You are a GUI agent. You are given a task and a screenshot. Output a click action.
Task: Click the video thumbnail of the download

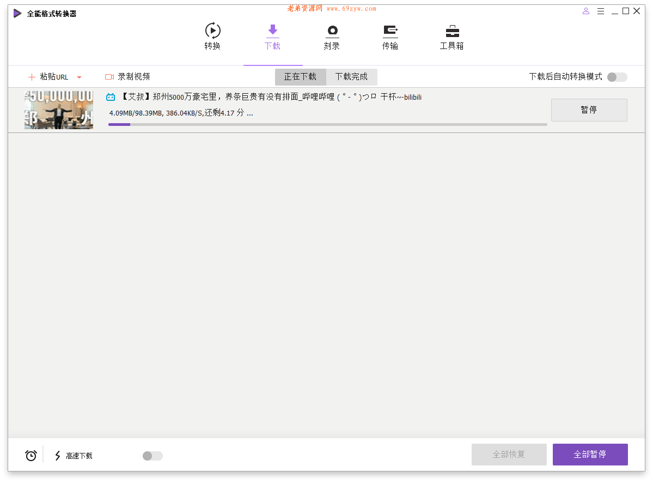(59, 110)
